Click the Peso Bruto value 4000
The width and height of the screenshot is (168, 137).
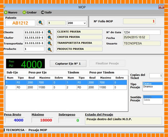coord(15,120)
